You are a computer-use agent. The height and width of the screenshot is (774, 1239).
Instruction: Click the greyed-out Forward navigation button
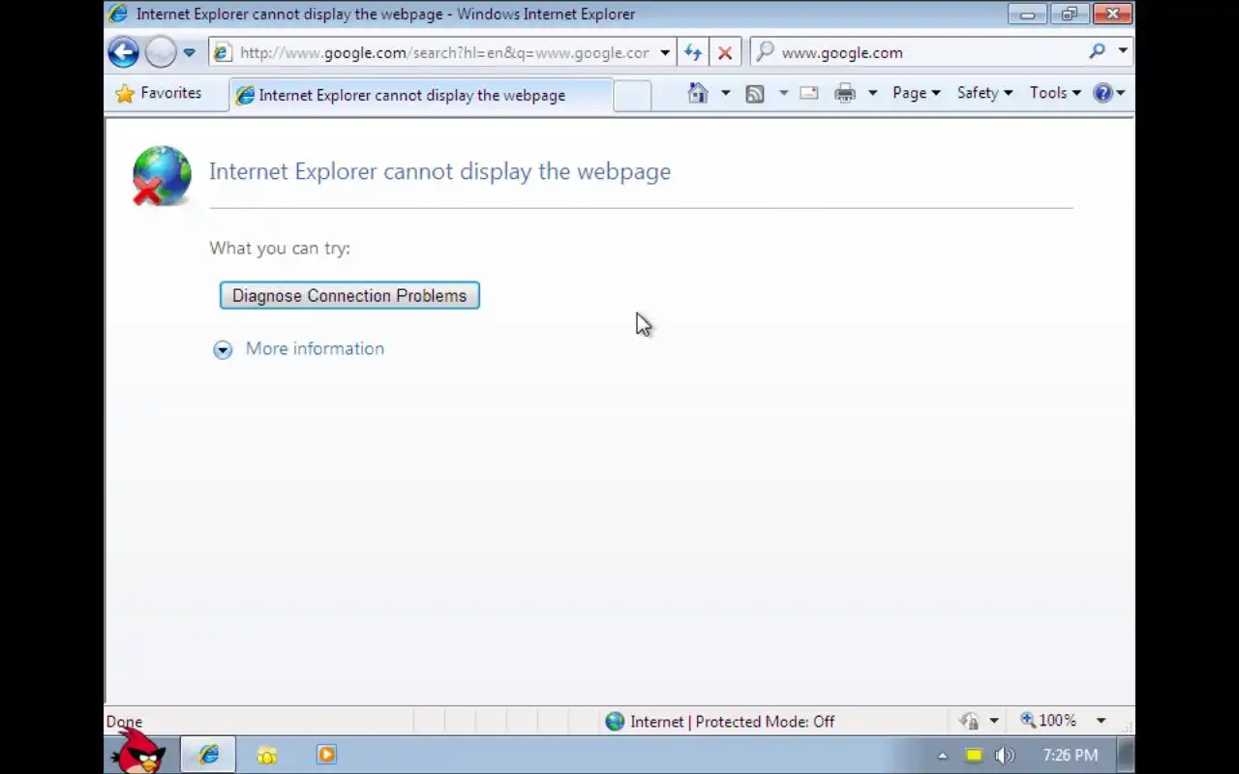click(161, 52)
